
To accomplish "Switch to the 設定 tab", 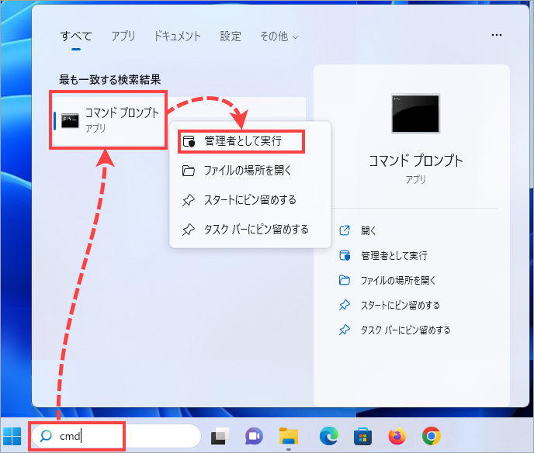I will click(231, 36).
